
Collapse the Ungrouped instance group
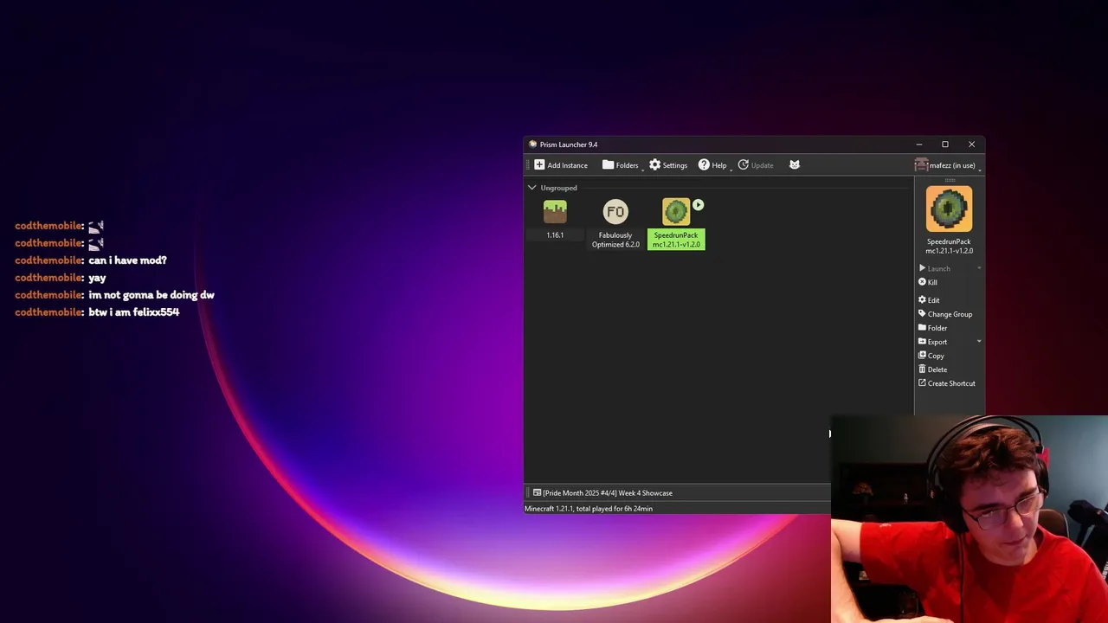click(x=531, y=188)
